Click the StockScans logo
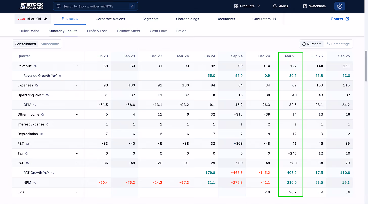Image resolution: width=368 pixels, height=204 pixels. tap(32, 6)
